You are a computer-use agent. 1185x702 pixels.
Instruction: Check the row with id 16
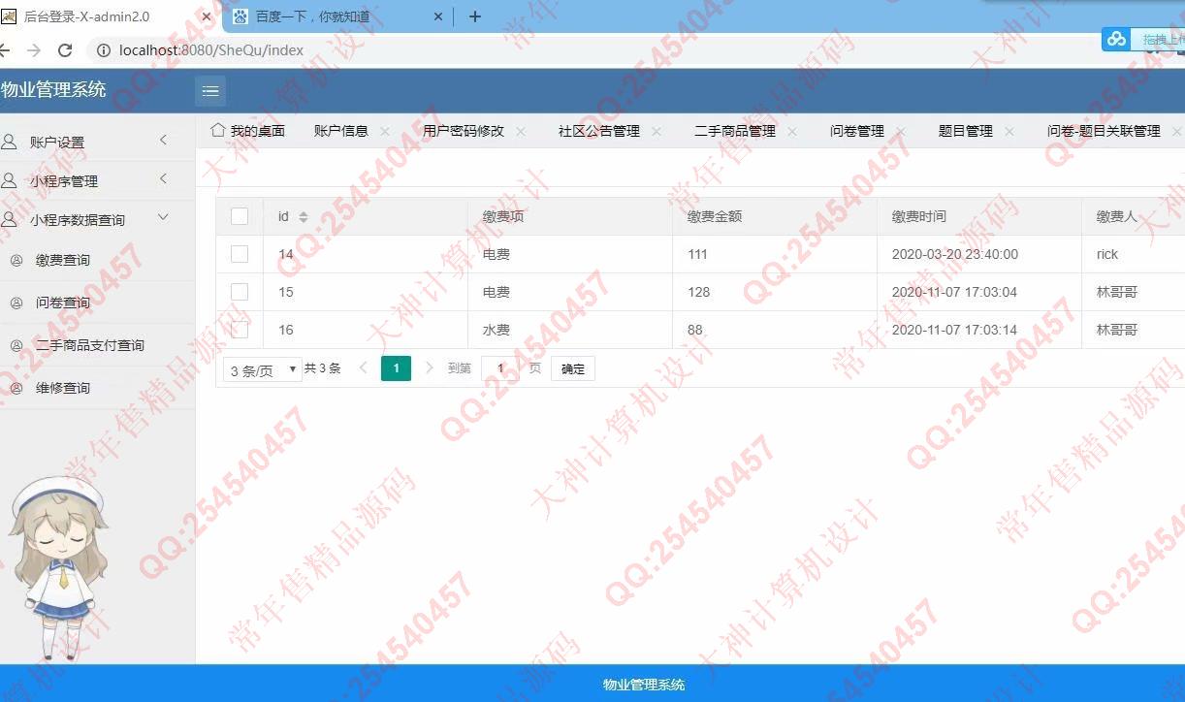coord(240,330)
